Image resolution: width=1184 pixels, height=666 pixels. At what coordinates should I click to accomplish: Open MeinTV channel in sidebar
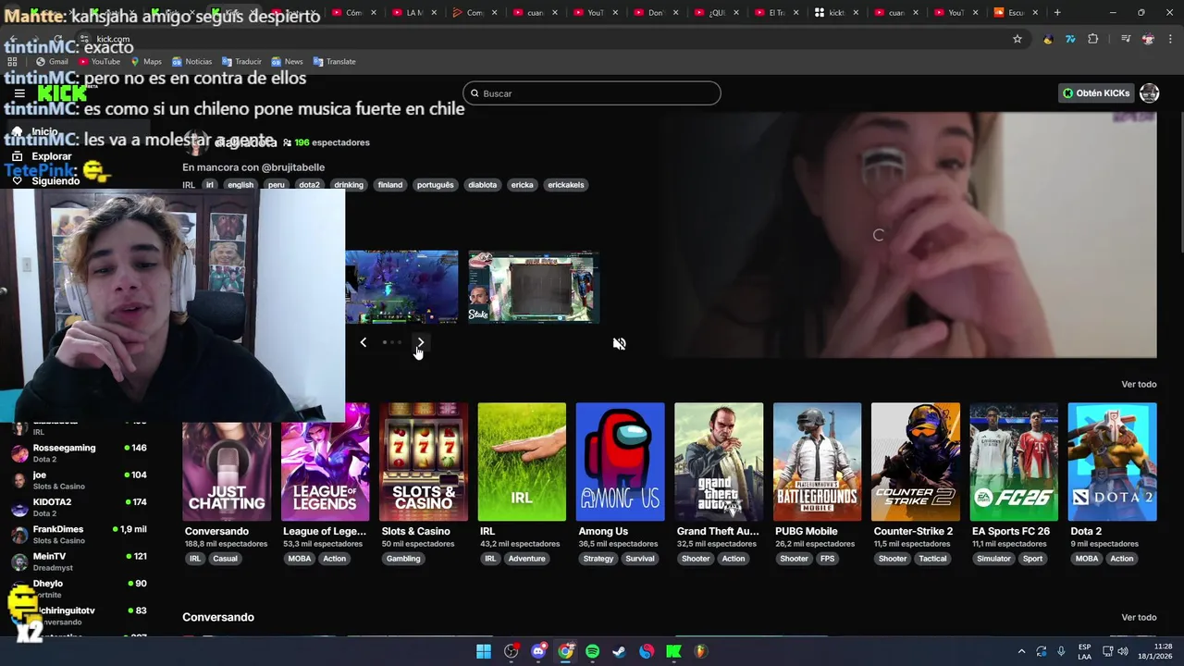tap(79, 561)
